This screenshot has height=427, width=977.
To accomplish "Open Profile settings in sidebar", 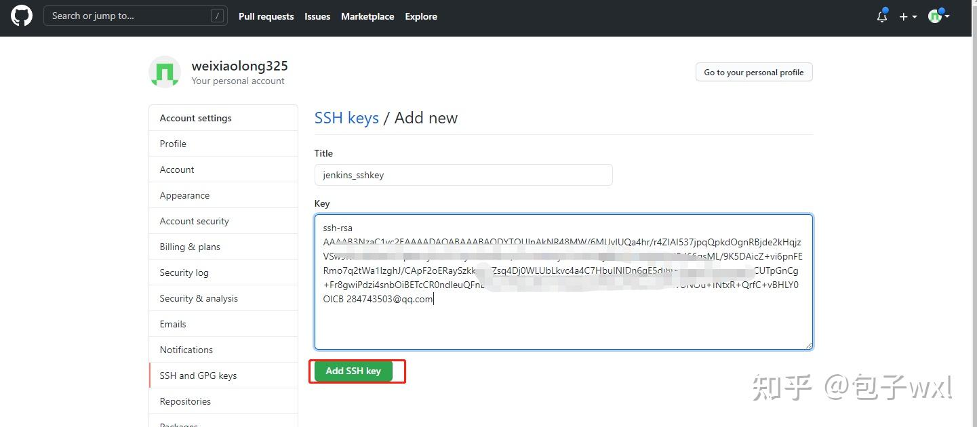I will click(173, 143).
